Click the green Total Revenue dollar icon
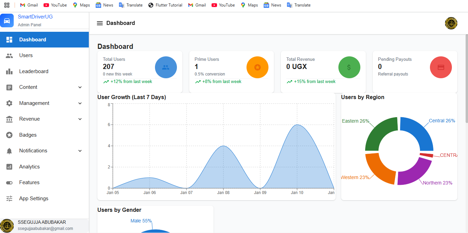Image resolution: width=468 pixels, height=233 pixels. pos(349,67)
